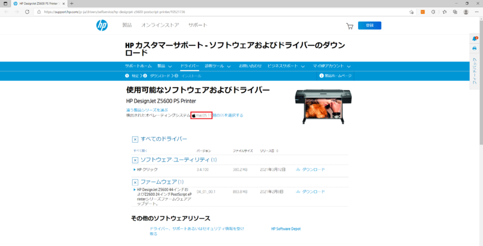
Task: Go to サポートホーム
Action: 138,66
